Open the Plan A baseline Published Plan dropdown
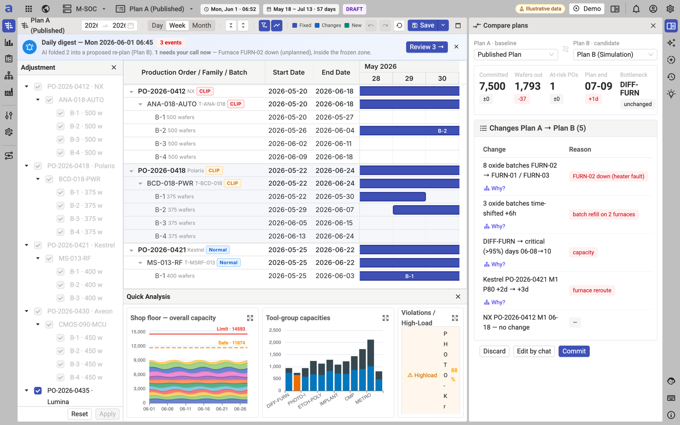Viewport: 680px width, 425px height. (x=516, y=54)
